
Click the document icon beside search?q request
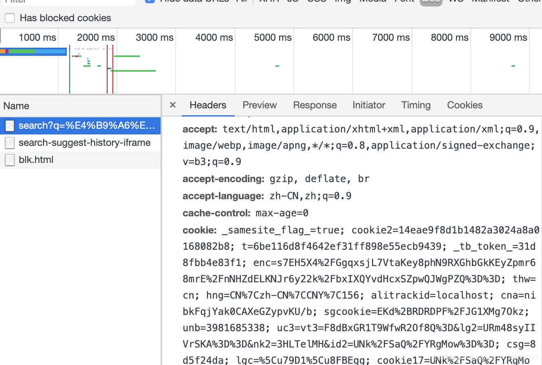(x=10, y=126)
